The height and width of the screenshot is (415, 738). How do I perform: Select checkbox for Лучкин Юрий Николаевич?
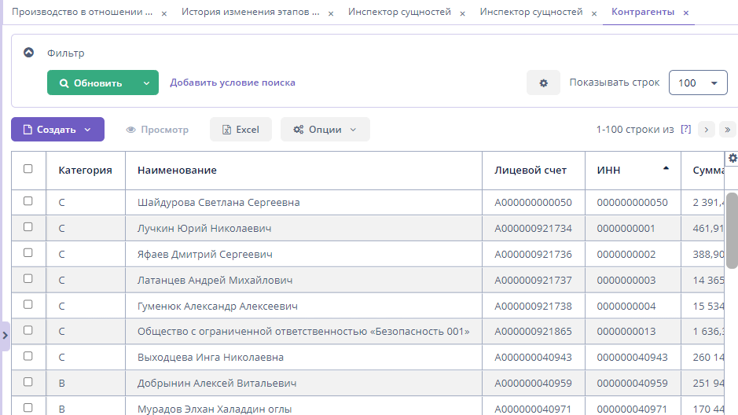(x=28, y=227)
